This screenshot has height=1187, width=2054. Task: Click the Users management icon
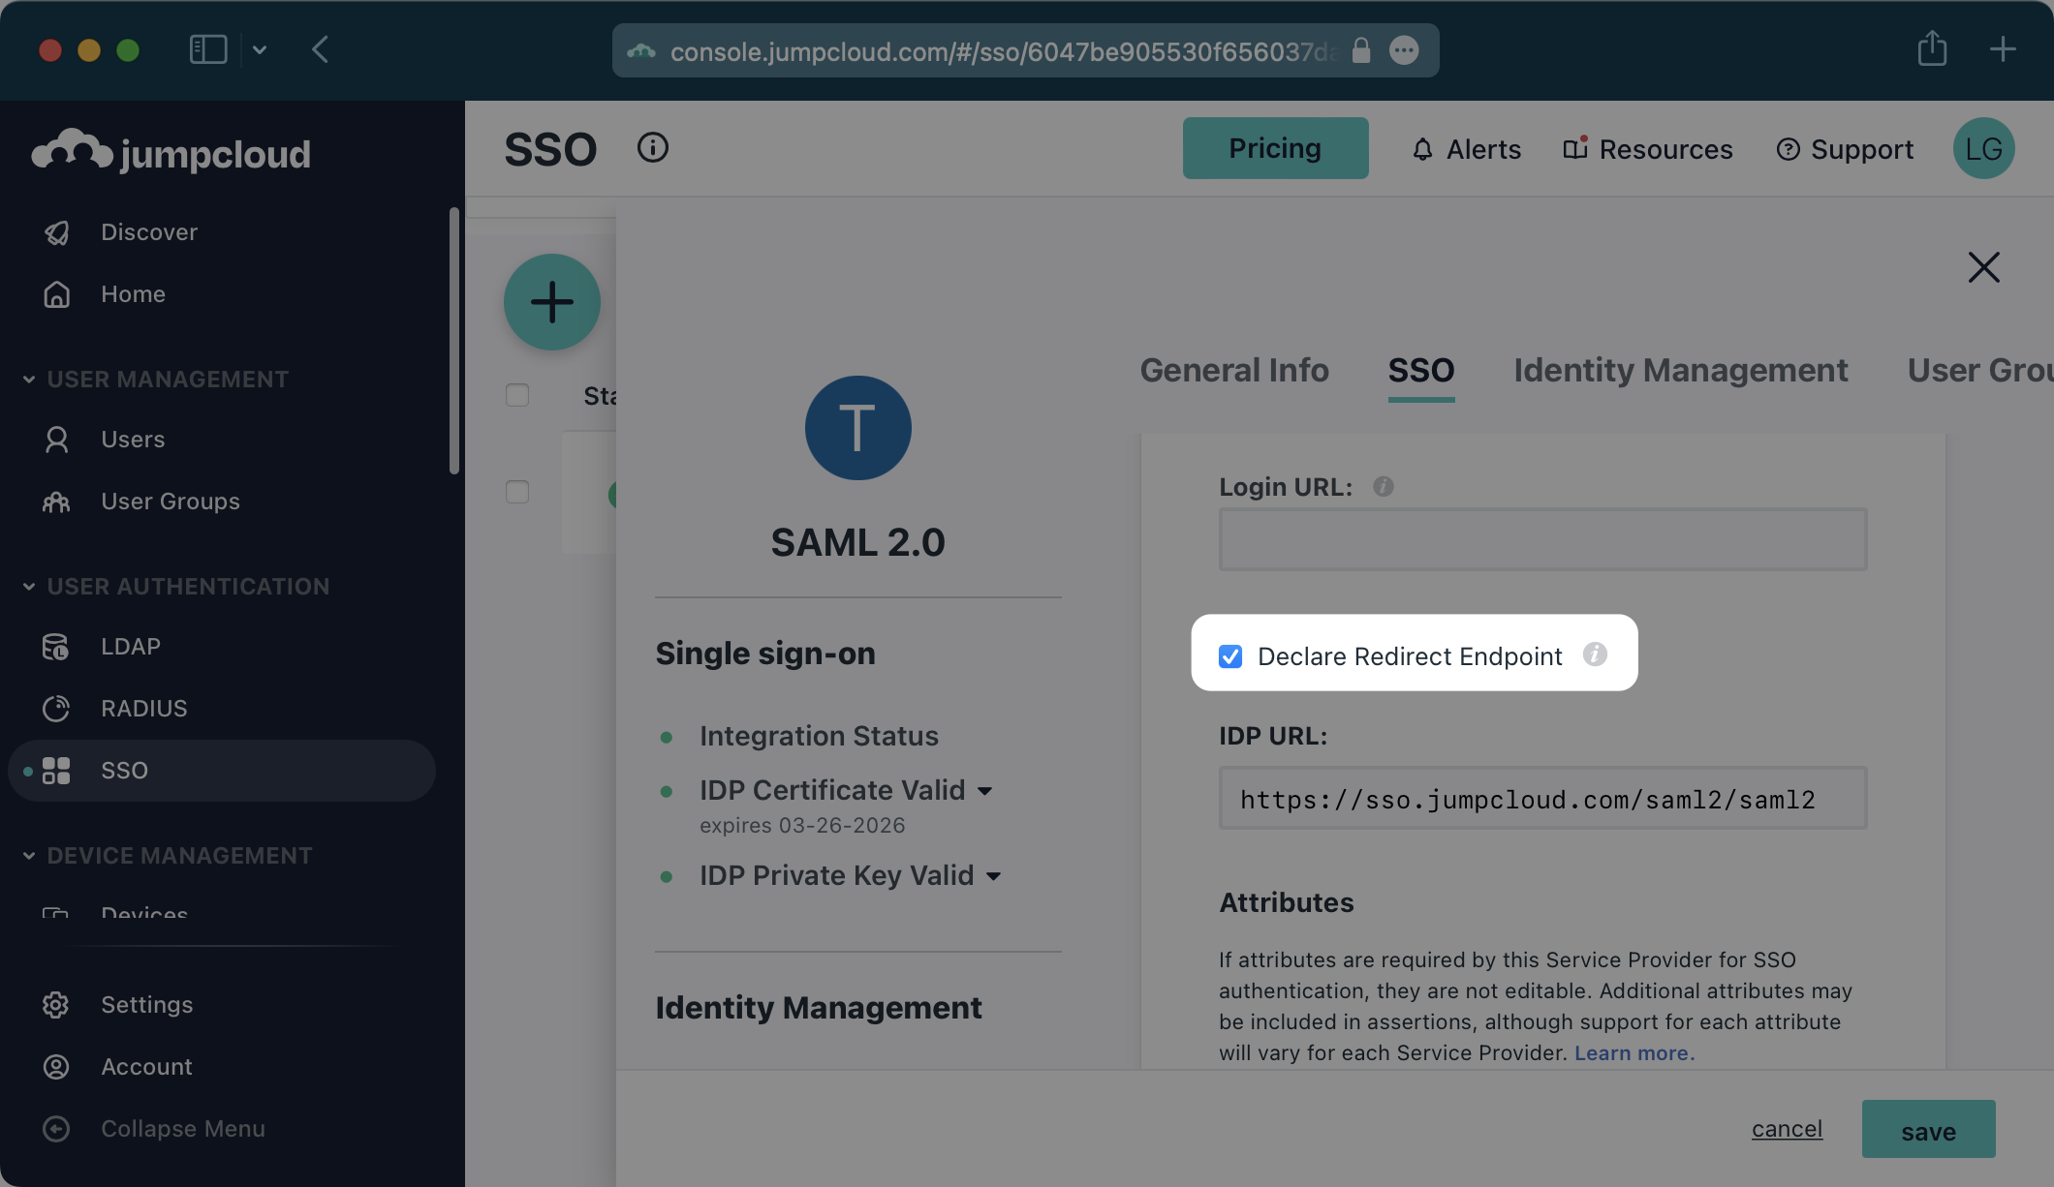(x=56, y=438)
